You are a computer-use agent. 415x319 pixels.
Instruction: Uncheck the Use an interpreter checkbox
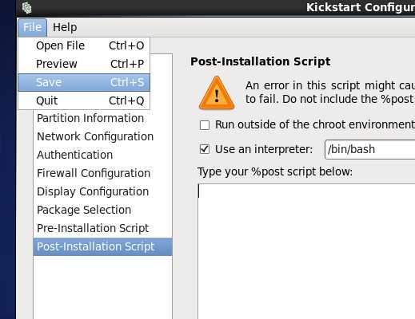tap(205, 149)
